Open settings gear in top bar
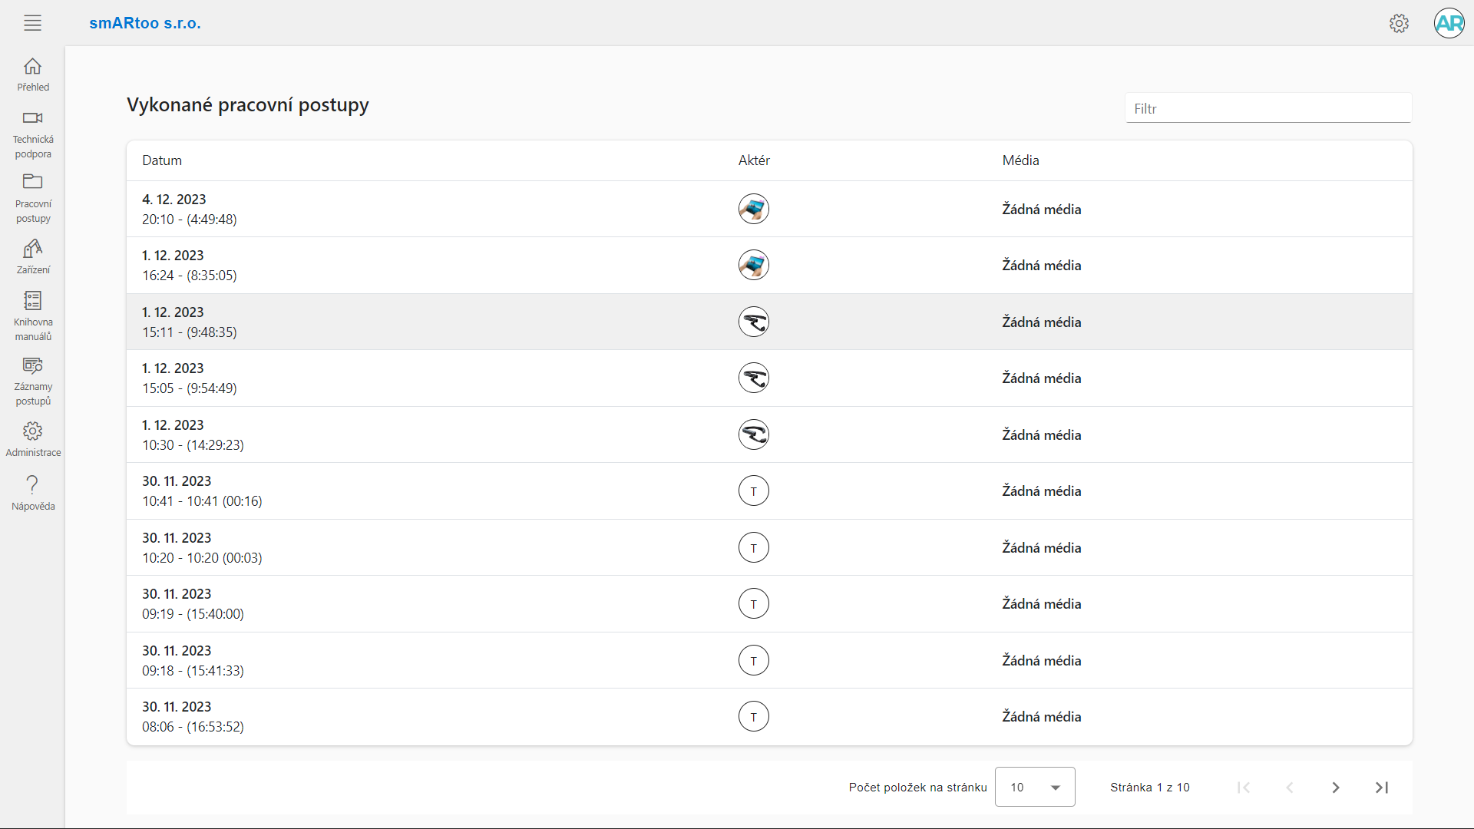This screenshot has height=829, width=1474. pyautogui.click(x=1399, y=23)
